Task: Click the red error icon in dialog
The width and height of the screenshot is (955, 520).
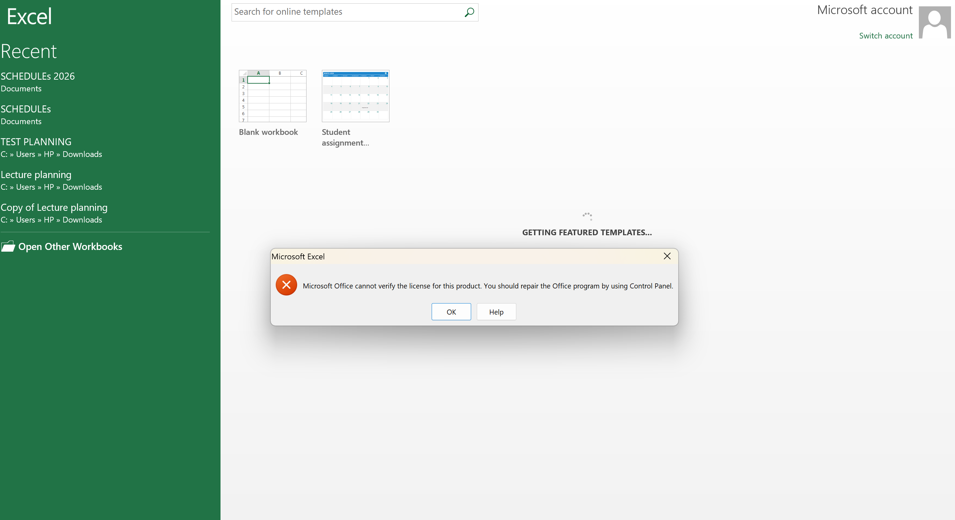Action: (286, 285)
